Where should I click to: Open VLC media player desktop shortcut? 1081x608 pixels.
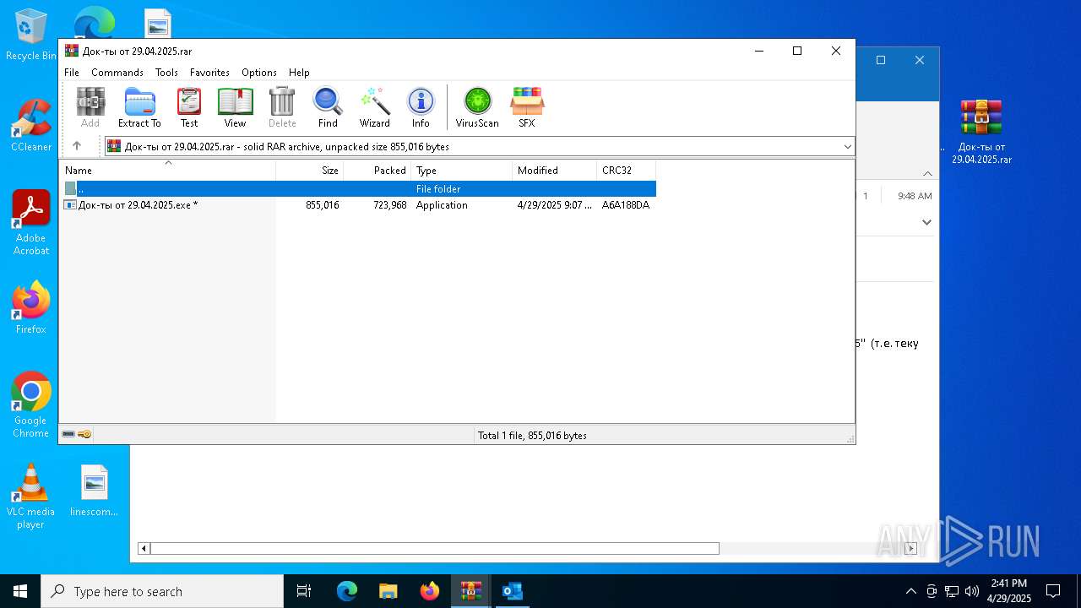[x=30, y=497]
